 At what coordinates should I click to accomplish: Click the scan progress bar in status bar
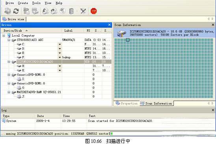[x=163, y=133]
